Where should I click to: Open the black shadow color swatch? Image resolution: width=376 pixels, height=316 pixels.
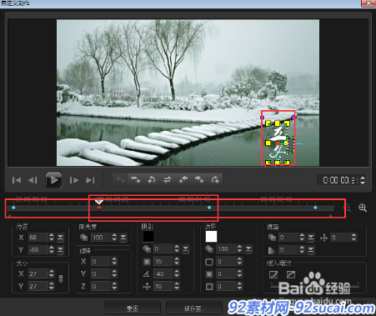click(x=148, y=237)
